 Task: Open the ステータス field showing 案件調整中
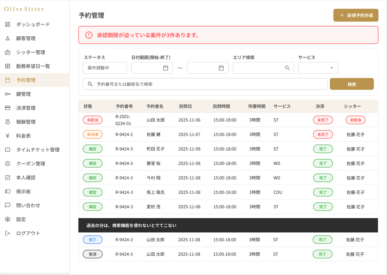105,68
